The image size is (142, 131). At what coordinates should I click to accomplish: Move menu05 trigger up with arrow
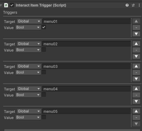136,111
